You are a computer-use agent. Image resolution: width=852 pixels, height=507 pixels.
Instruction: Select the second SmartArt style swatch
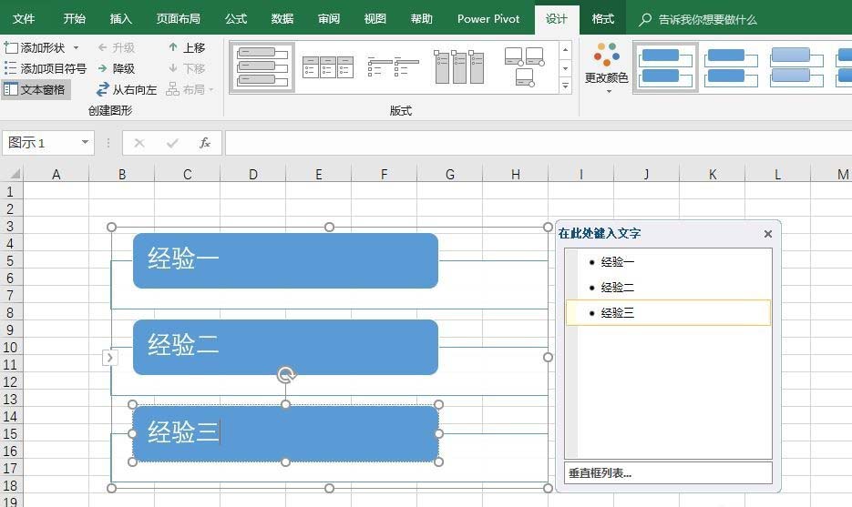[x=731, y=68]
